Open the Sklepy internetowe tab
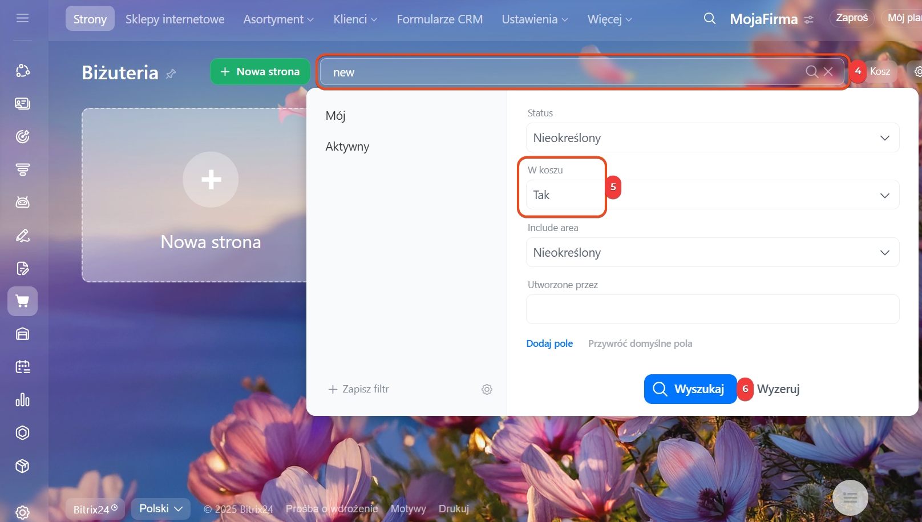922x522 pixels. tap(175, 19)
